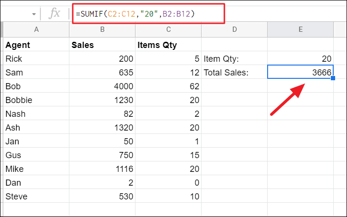Select column E header

coord(300,29)
